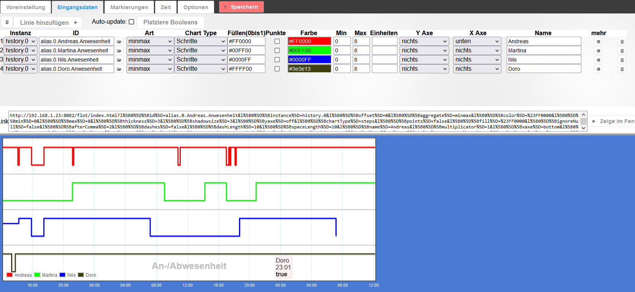Add a line with Linie hinzufügen

click(48, 23)
